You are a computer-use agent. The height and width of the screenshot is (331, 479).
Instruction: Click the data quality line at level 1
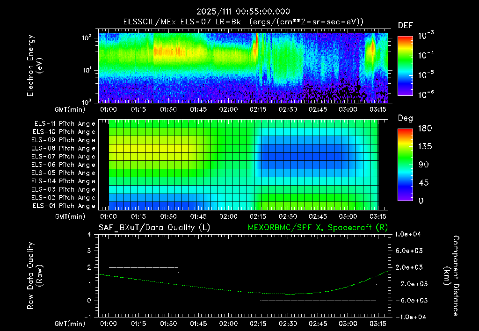219,284
